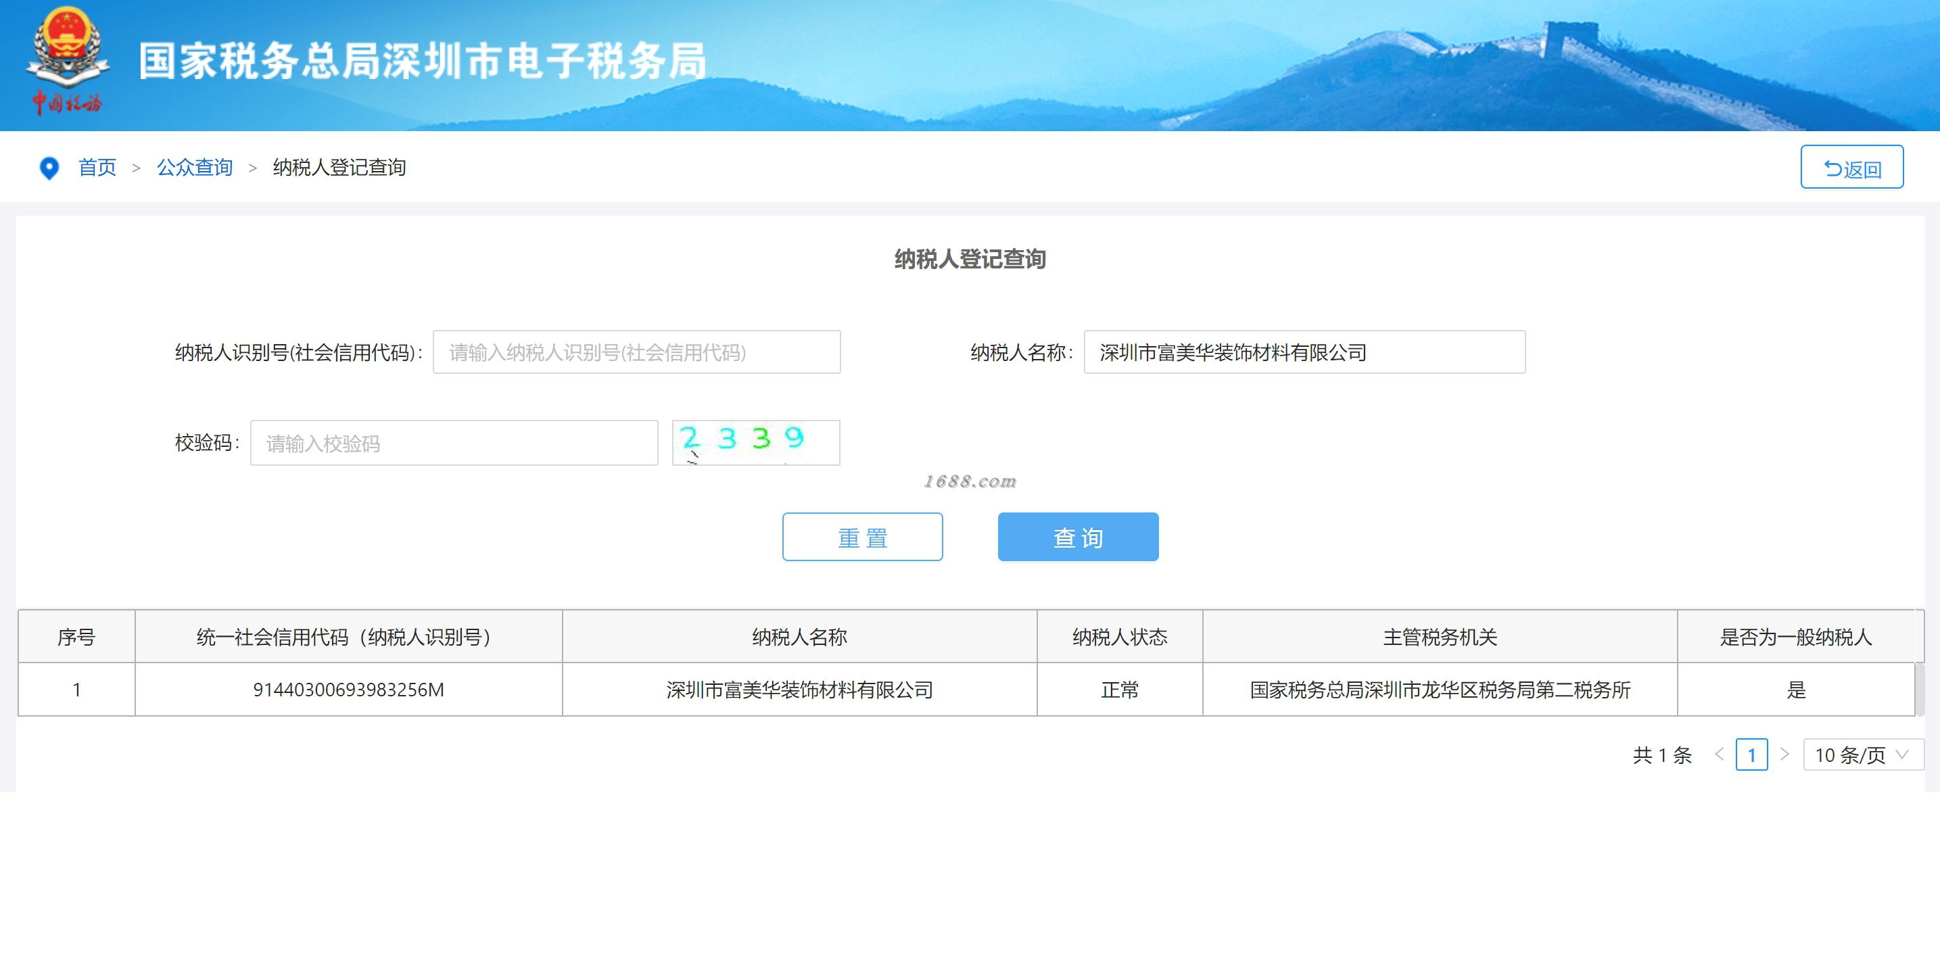1940x960 pixels.
Task: Select credit code 91440300693983256M cell
Action: click(x=349, y=690)
